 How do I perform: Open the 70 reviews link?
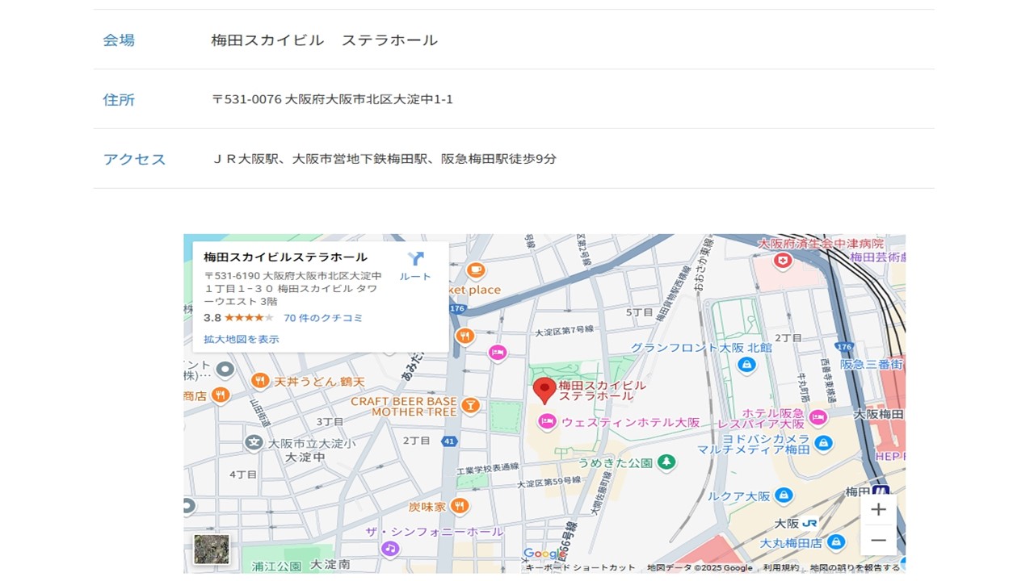click(323, 318)
